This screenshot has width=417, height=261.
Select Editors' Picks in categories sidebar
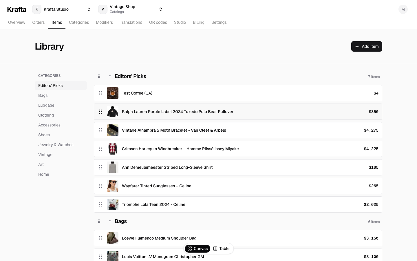point(61,86)
